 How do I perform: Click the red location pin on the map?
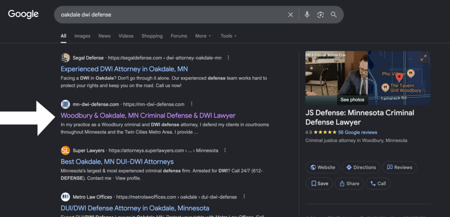click(x=399, y=77)
